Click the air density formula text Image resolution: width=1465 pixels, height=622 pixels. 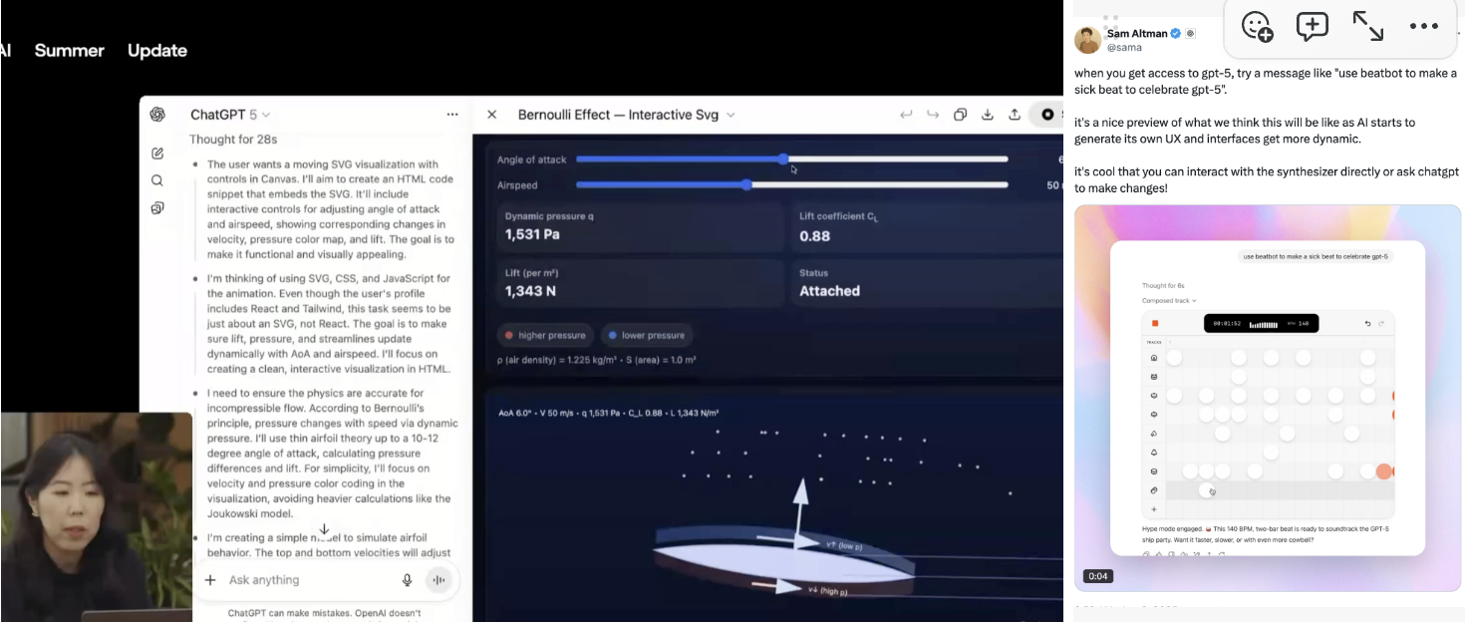point(596,359)
